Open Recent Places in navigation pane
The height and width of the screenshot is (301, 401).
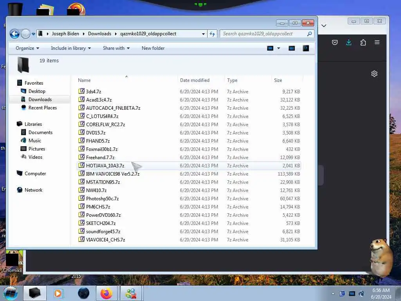pyautogui.click(x=42, y=107)
